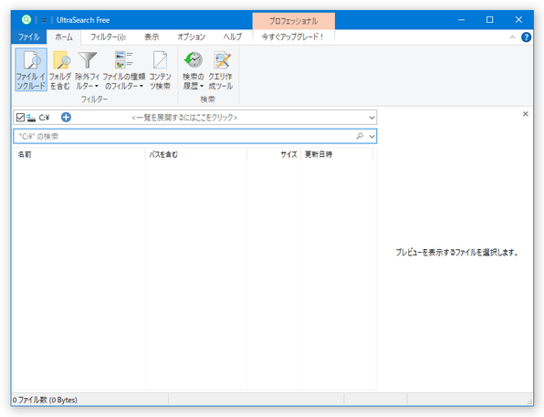544x417 pixels.
Task: Sort by the サイズ column header
Action: tap(274, 154)
